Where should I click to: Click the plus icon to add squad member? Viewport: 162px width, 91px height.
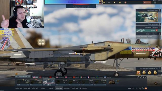(x=133, y=88)
